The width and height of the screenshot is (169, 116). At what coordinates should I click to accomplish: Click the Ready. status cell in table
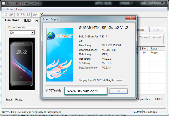click(x=154, y=53)
